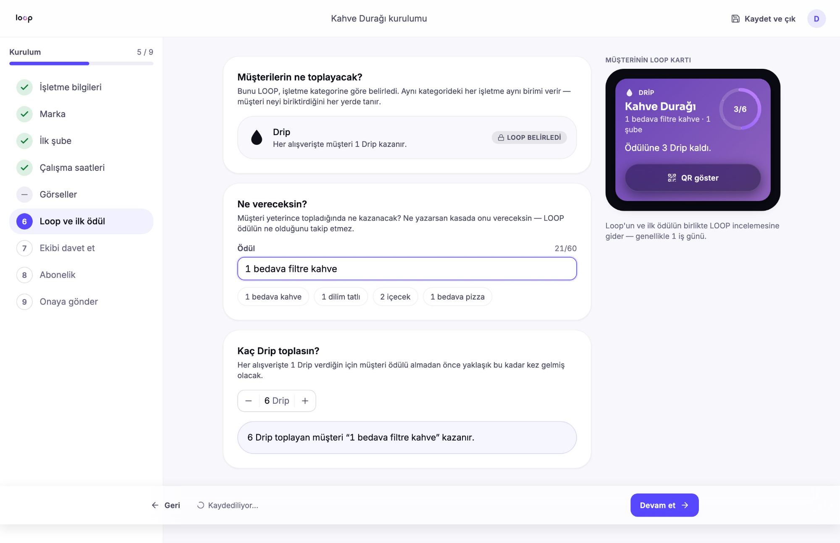Focus the Ödül reward text field
Viewport: 840px width, 543px height.
pos(407,269)
